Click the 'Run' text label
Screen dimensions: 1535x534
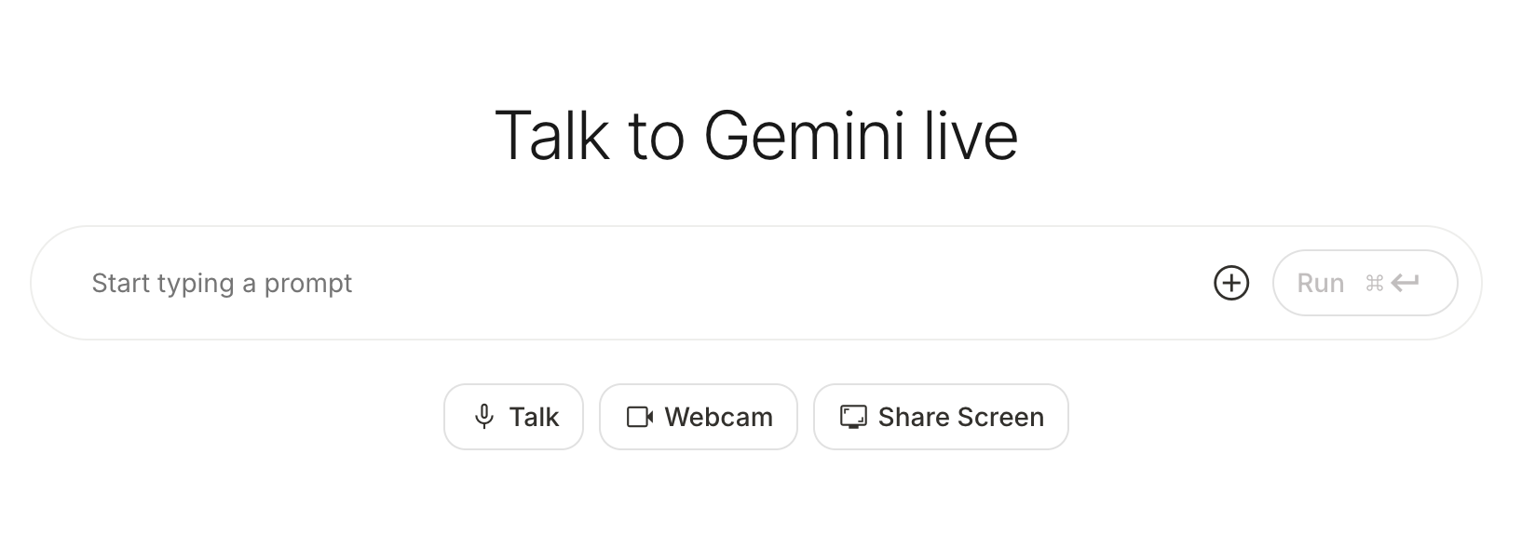1321,283
